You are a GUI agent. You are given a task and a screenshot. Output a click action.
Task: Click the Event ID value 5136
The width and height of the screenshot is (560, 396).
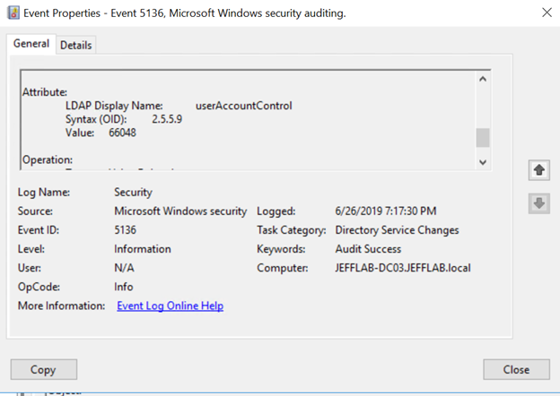coord(125,230)
